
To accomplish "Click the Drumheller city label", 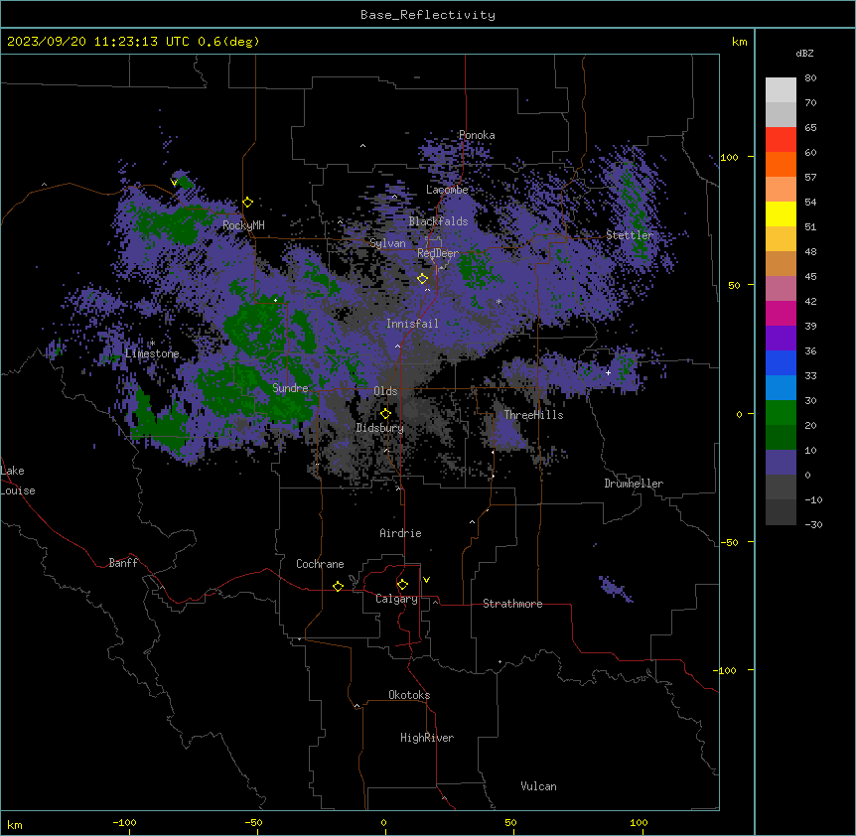I will tap(634, 484).
